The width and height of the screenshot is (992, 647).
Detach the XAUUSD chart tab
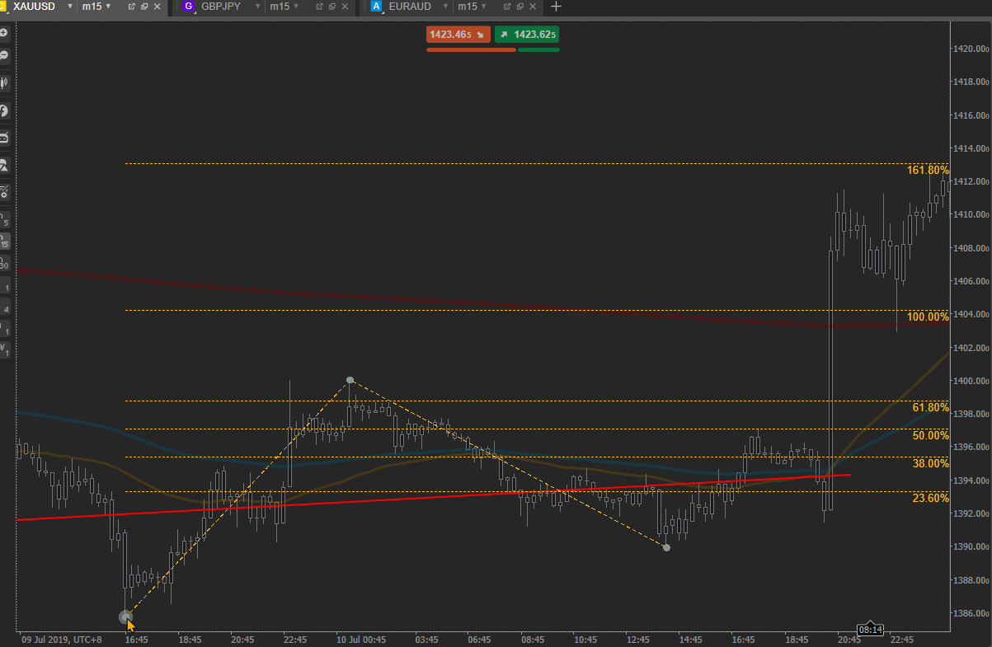[131, 7]
